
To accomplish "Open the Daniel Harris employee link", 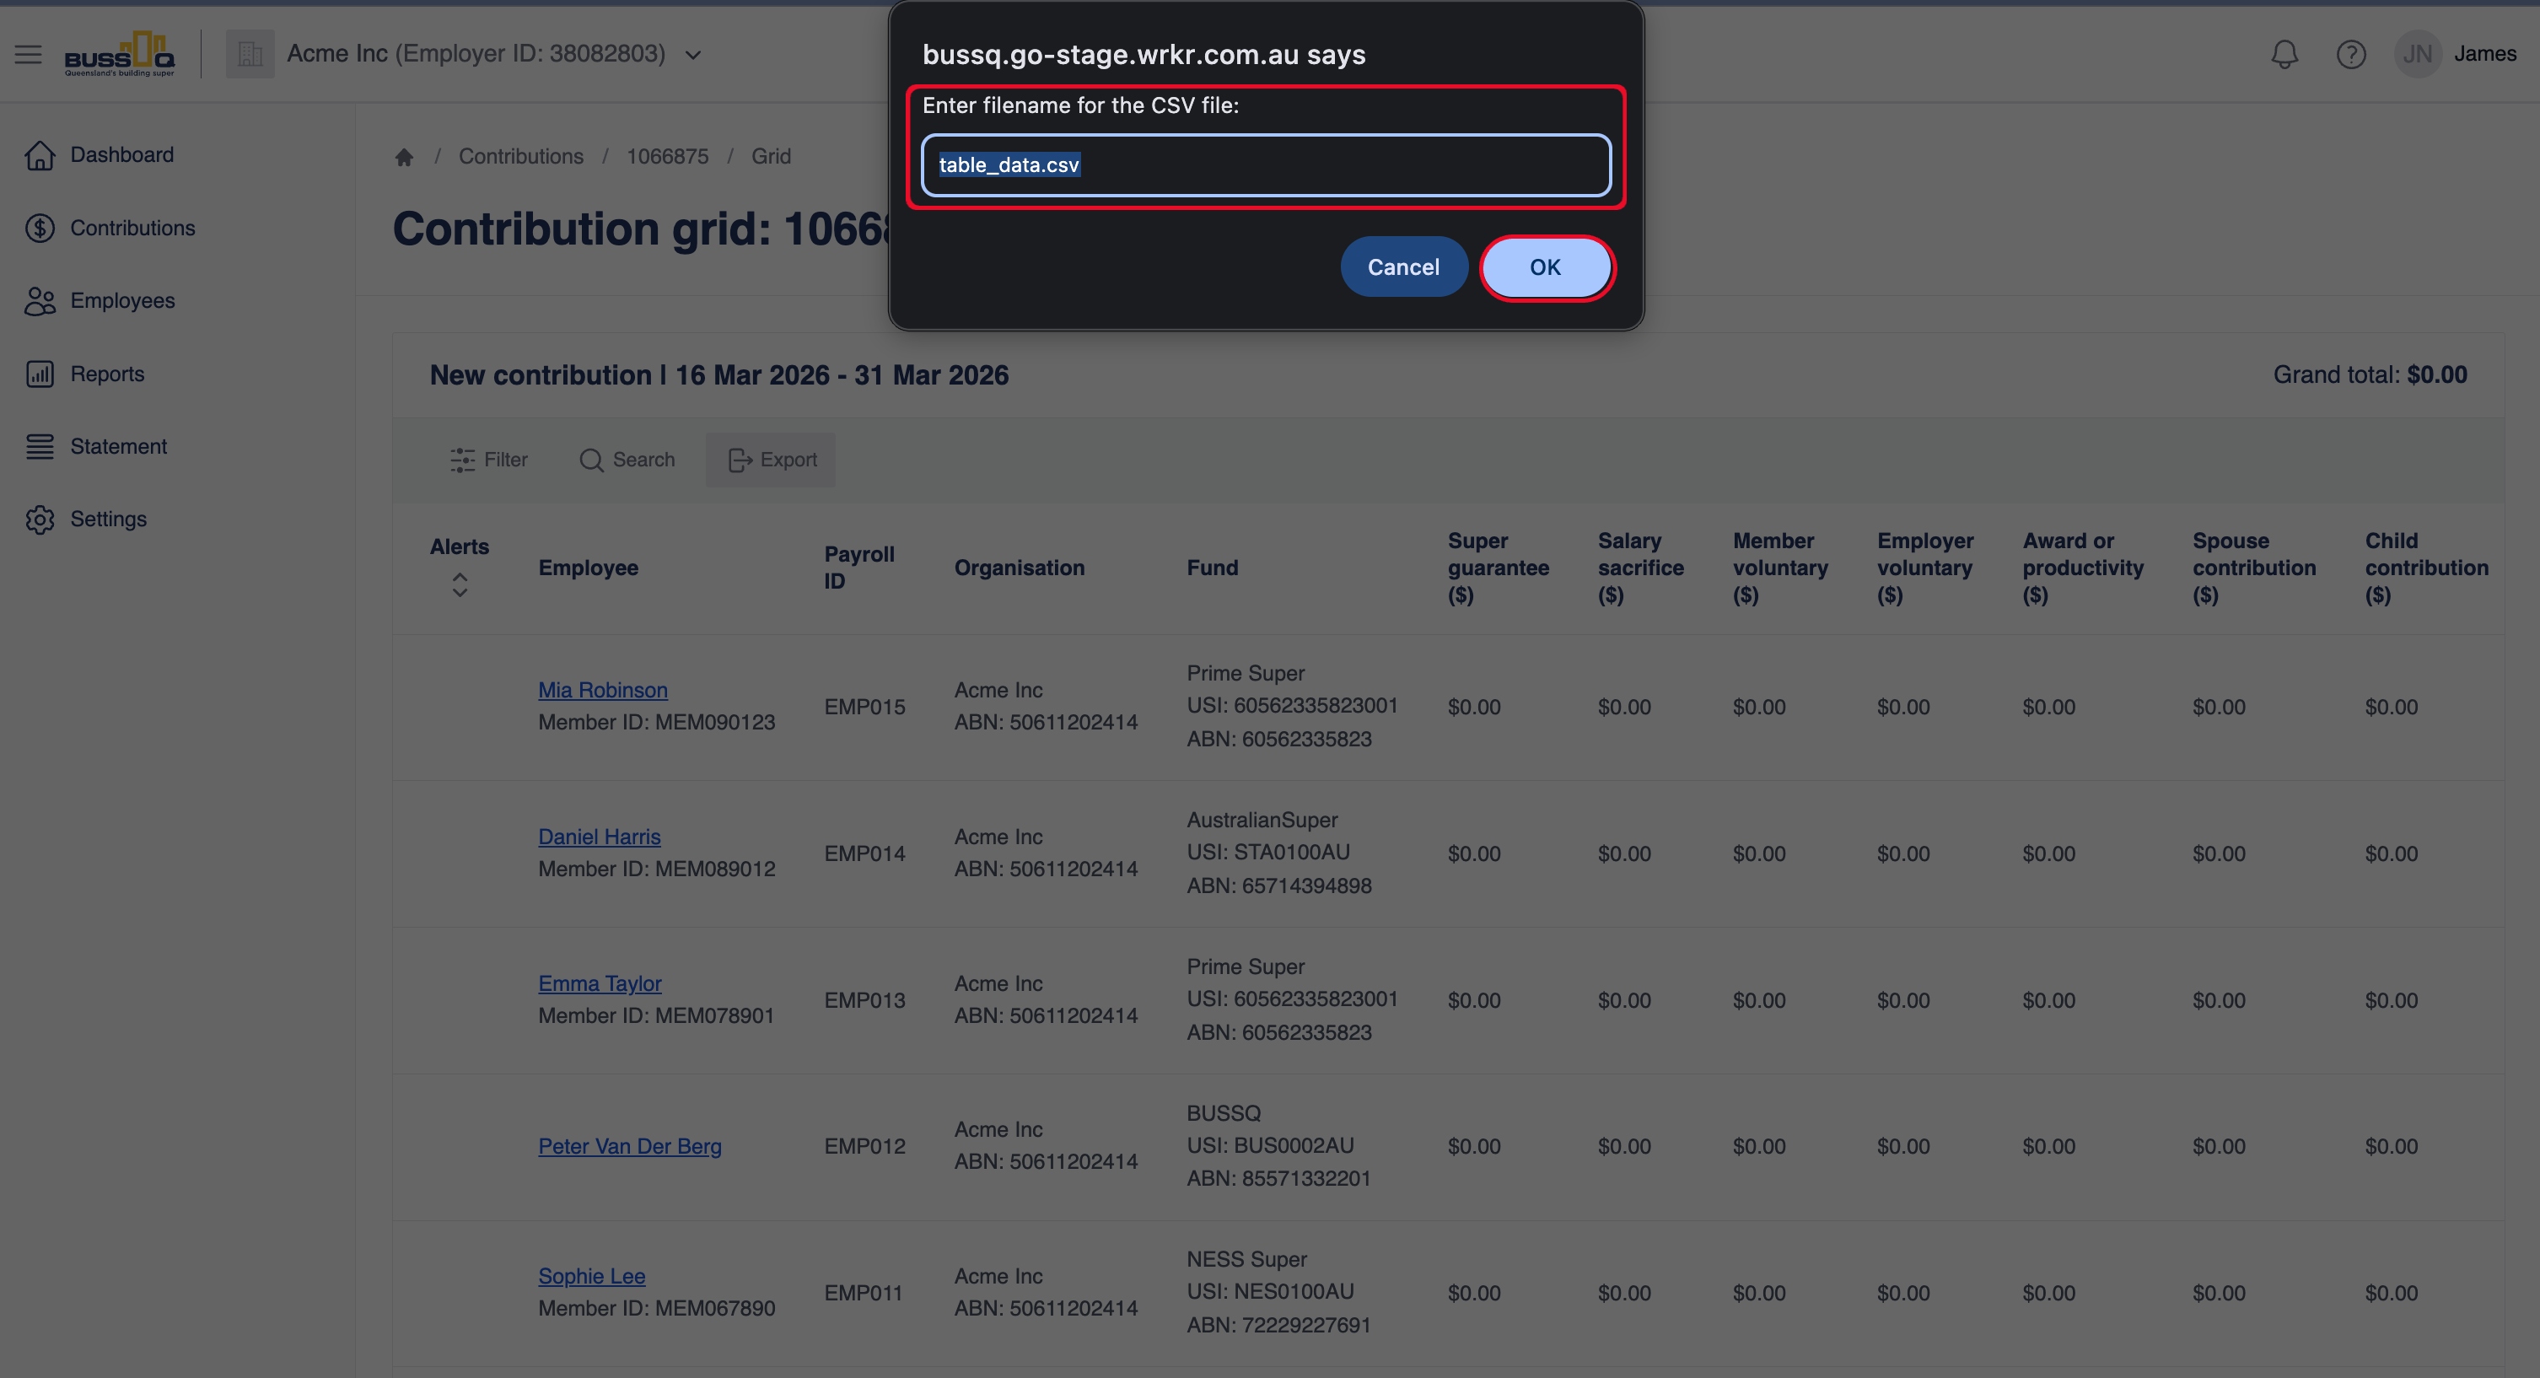I will tap(599, 837).
